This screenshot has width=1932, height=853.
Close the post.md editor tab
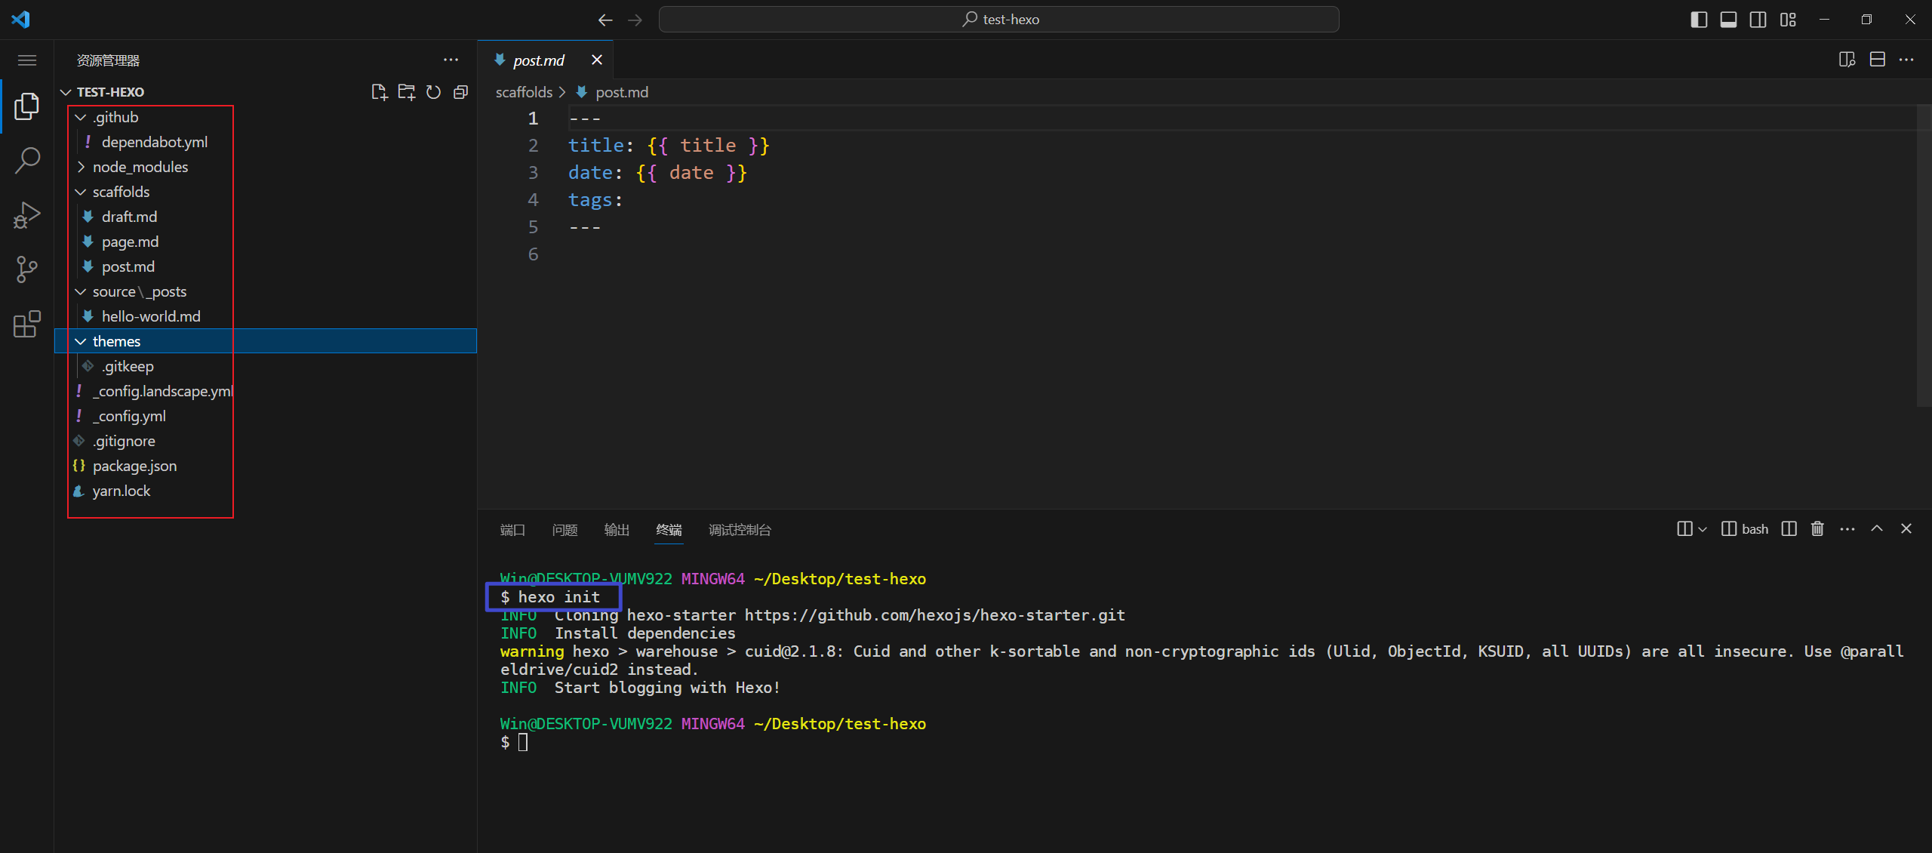[x=596, y=60]
